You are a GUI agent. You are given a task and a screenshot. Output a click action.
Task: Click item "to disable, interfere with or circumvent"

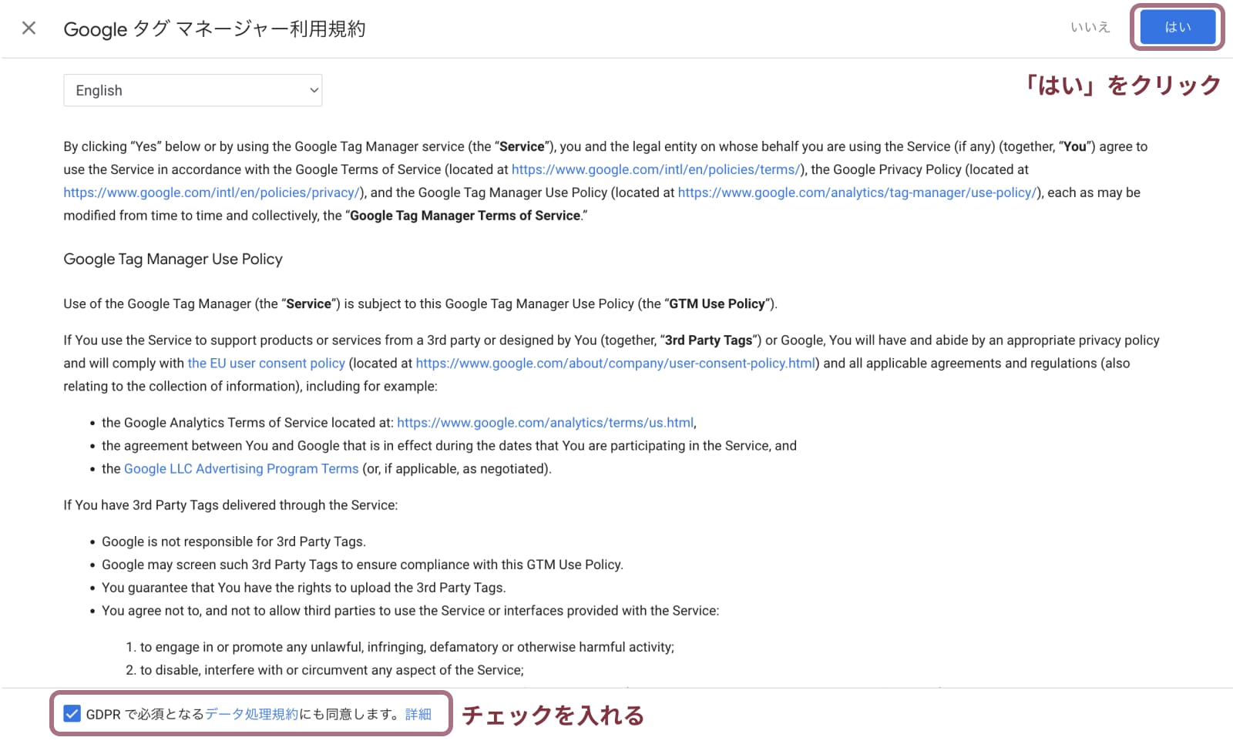click(332, 670)
